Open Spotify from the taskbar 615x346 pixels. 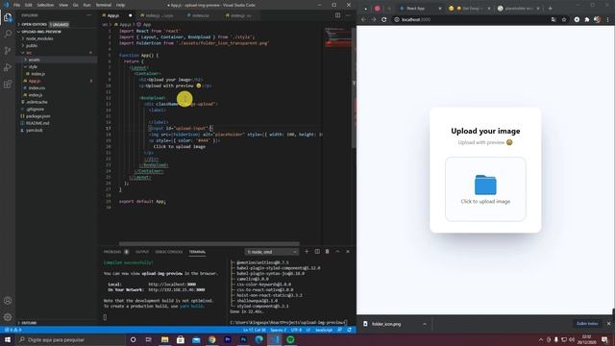click(290, 339)
